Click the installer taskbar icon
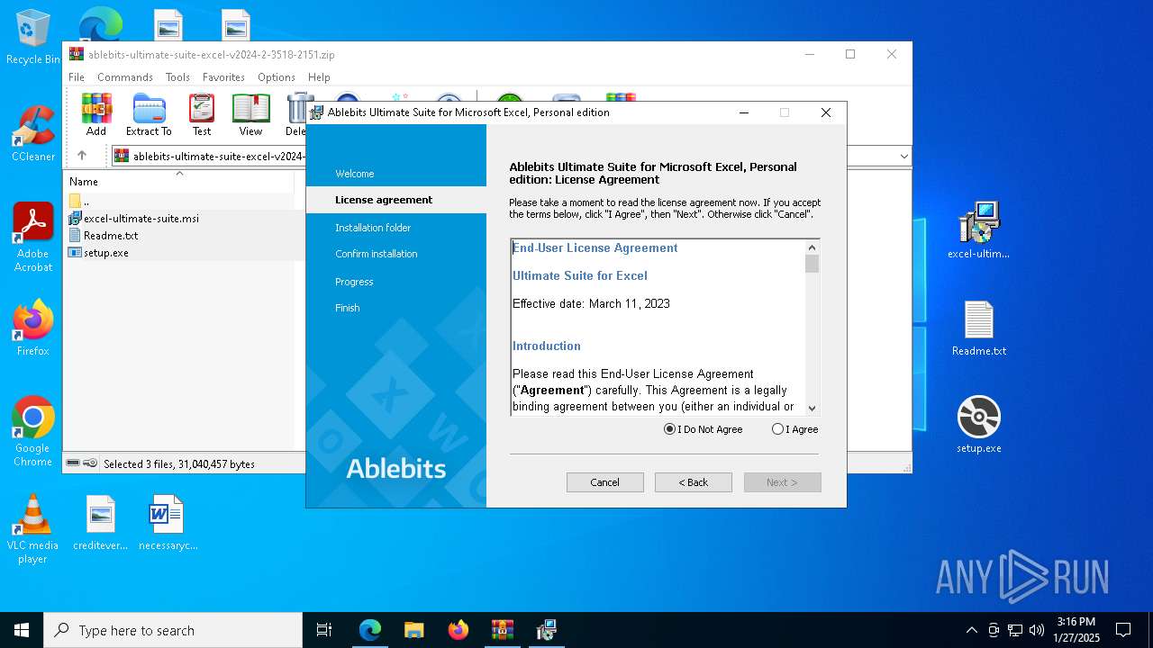Image resolution: width=1153 pixels, height=648 pixels. pyautogui.click(x=546, y=630)
